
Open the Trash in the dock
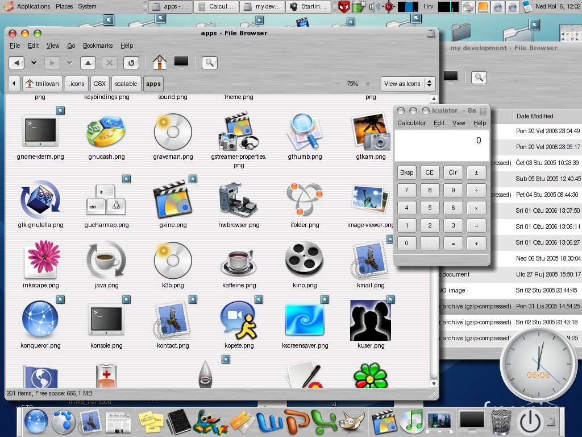(x=500, y=422)
